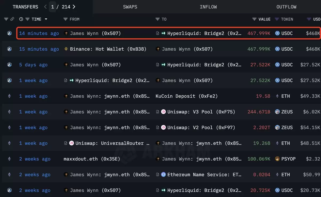Viewport: 321px width, 197px height.
Task: Click James Wynn avatar in KuCoin Deposit row
Action: pos(66,96)
